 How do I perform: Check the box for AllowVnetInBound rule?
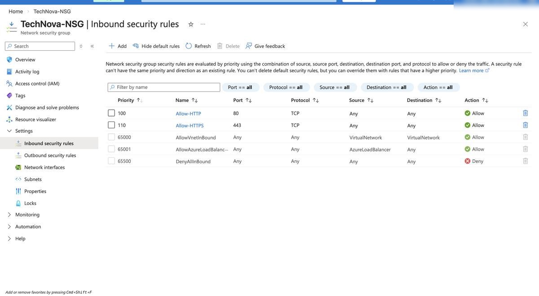111,137
